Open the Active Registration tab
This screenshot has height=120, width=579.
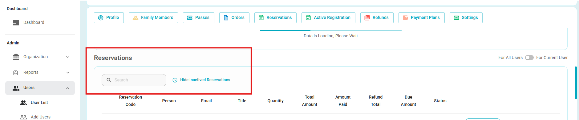click(x=328, y=18)
